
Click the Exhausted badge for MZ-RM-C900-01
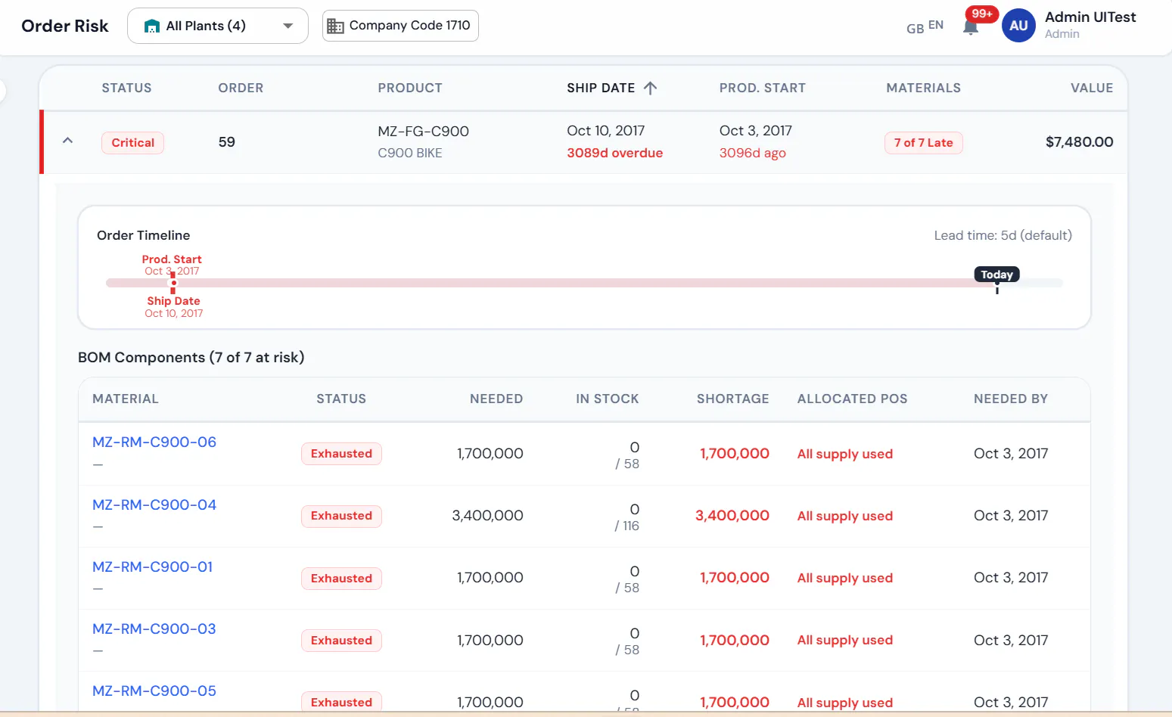[341, 579]
